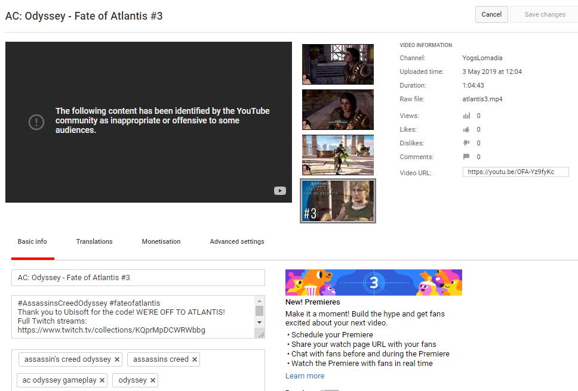The width and height of the screenshot is (578, 391).
Task: Remove the "assassins creed" tag
Action: tap(195, 359)
